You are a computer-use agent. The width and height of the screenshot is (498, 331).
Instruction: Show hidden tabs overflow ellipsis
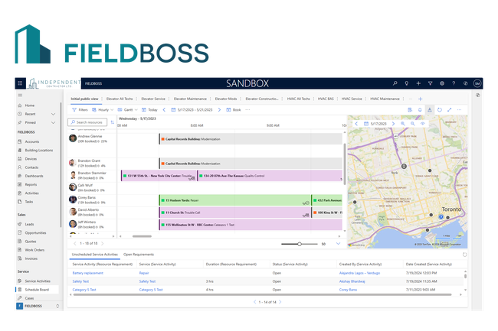[x=411, y=99]
